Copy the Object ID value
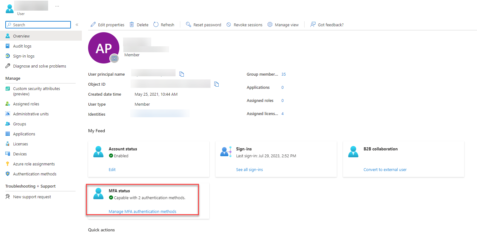477x242 pixels. pyautogui.click(x=216, y=84)
